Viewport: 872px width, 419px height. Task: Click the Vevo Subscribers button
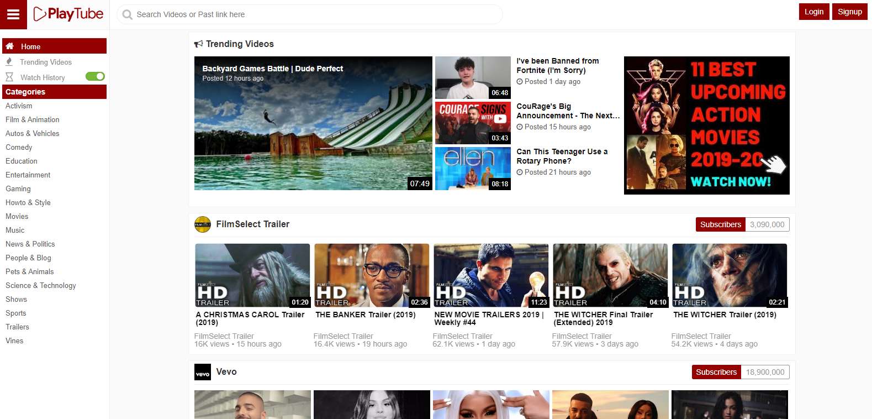point(716,372)
